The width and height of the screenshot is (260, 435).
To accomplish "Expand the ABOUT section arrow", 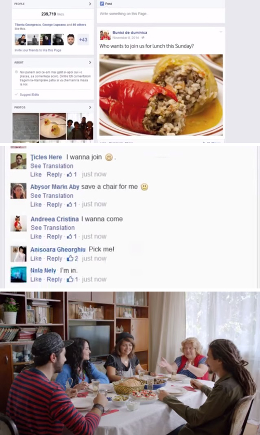I will click(x=90, y=63).
